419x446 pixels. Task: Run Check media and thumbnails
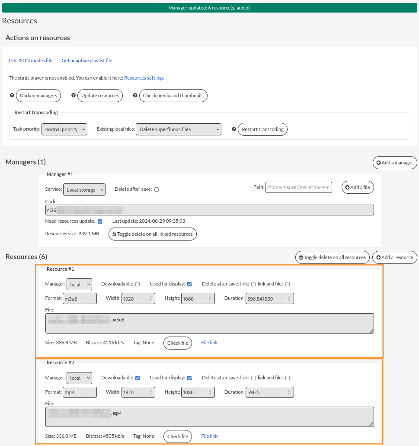coord(173,96)
